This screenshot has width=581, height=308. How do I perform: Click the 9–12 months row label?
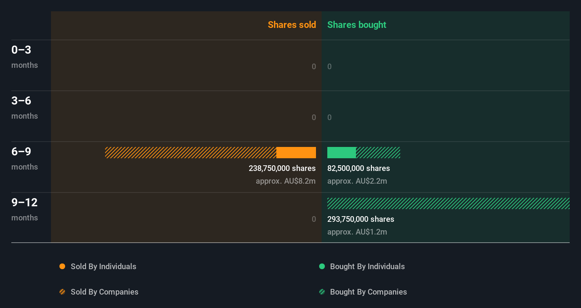(x=24, y=209)
